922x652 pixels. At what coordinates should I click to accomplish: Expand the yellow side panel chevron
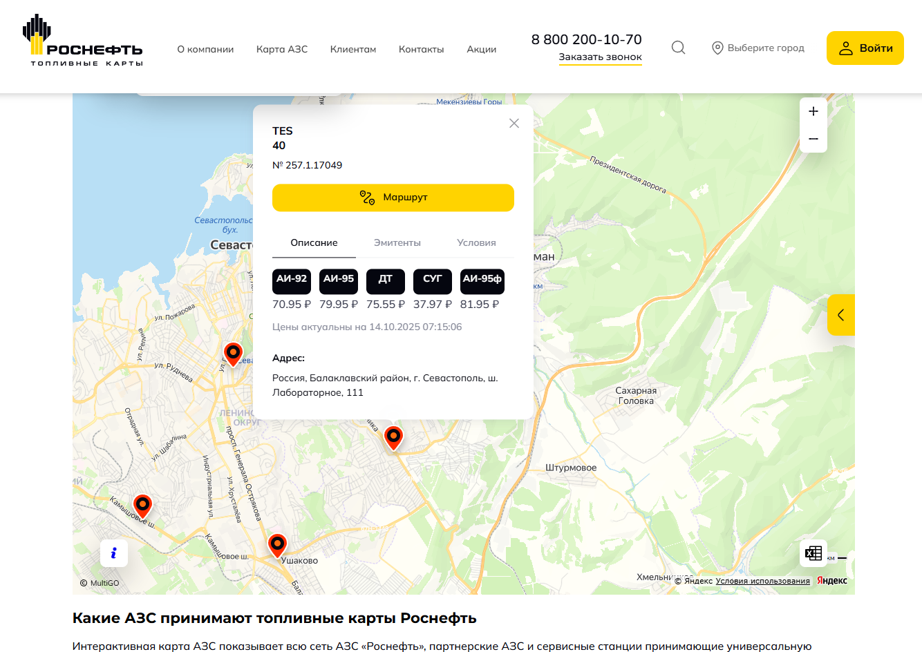pyautogui.click(x=841, y=315)
